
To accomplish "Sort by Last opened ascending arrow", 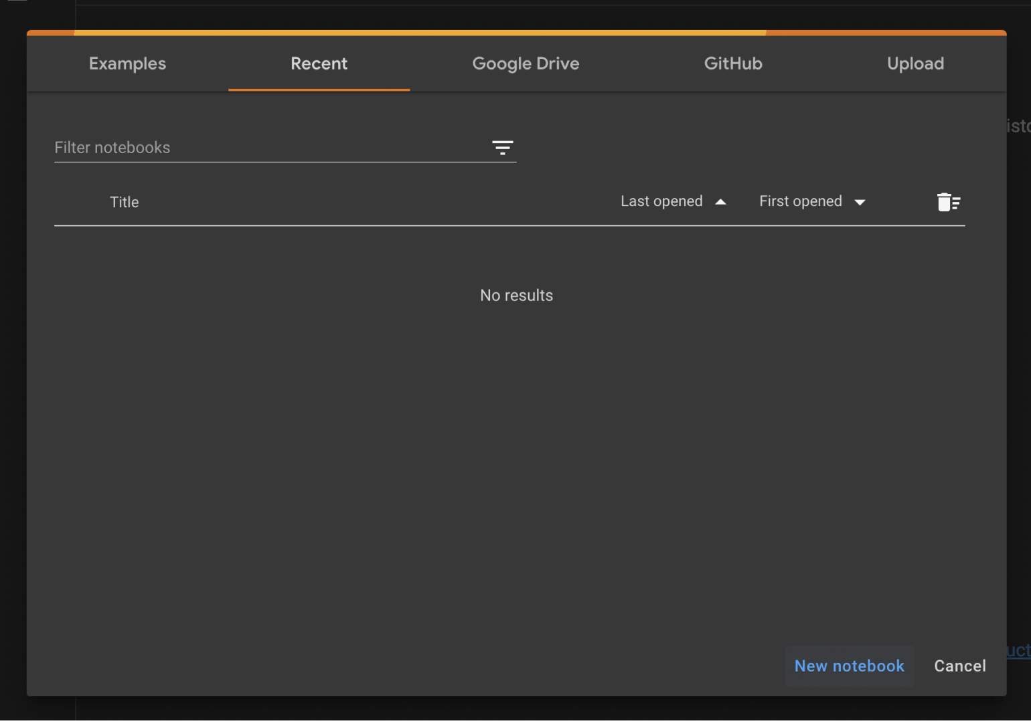I will (x=720, y=202).
